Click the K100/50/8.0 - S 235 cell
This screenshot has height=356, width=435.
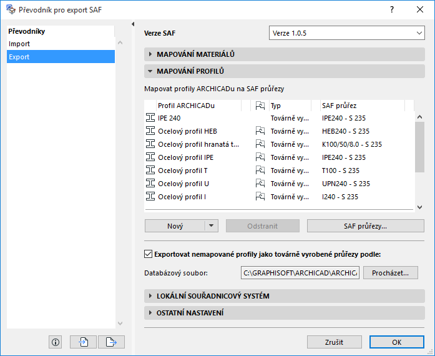coord(352,144)
